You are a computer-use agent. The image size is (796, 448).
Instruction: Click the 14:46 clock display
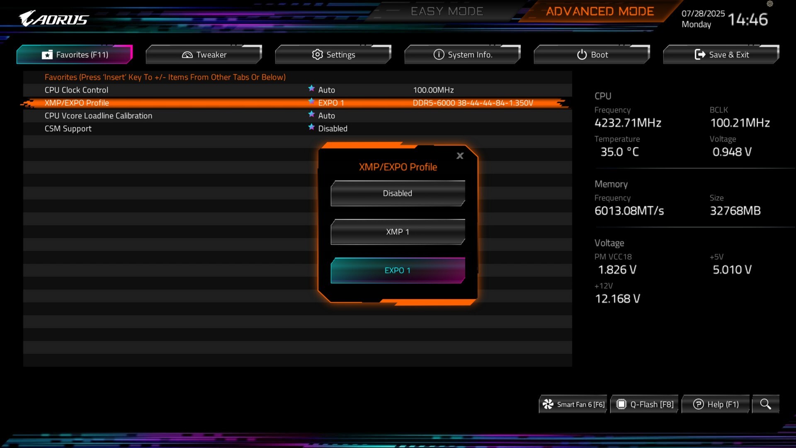(747, 19)
